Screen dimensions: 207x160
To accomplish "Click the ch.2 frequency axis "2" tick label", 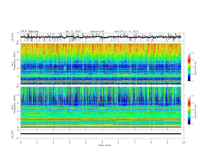I will coord(18,119).
